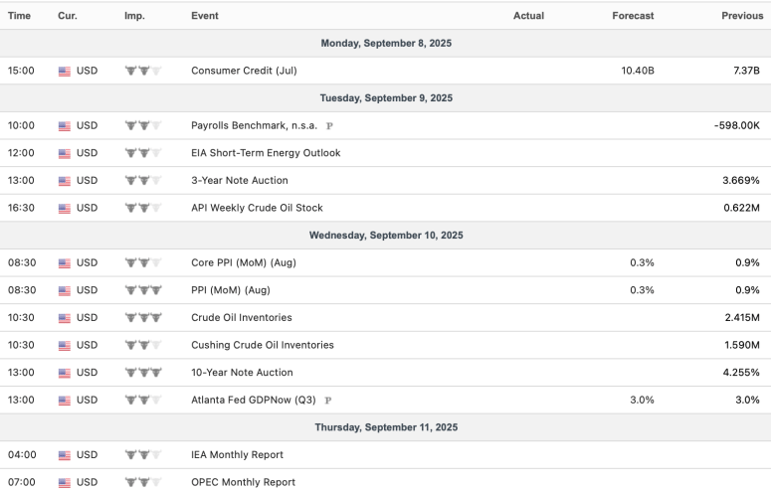Click the US flag in 10-Year Note Auction row

65,373
